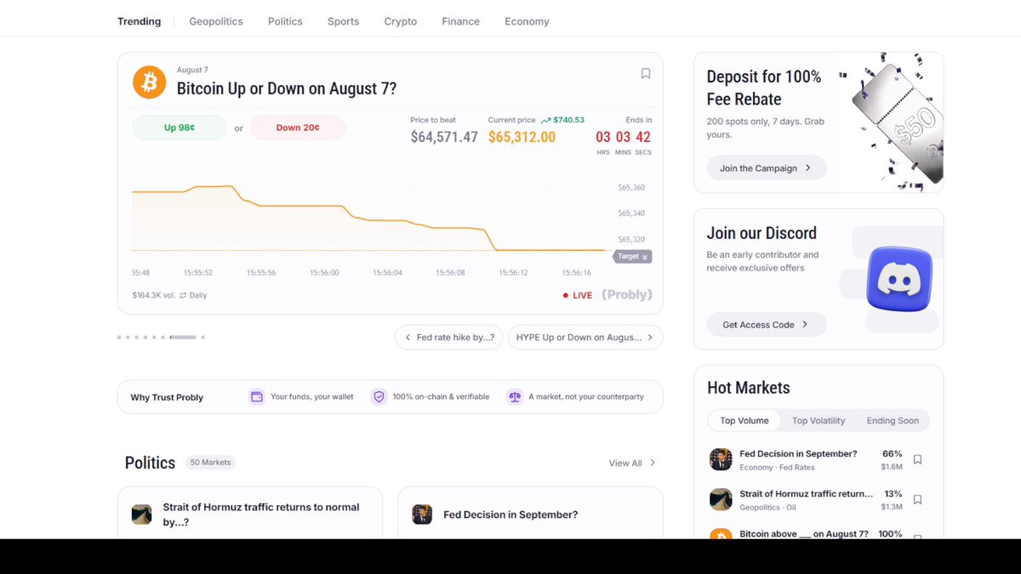The image size is (1021, 574).
Task: Expand the Target dropdown on chart
Action: (632, 256)
